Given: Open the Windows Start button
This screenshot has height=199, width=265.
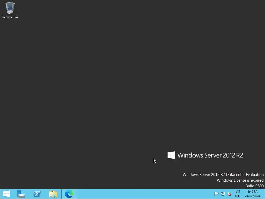Looking at the screenshot, I should pyautogui.click(x=6, y=194).
